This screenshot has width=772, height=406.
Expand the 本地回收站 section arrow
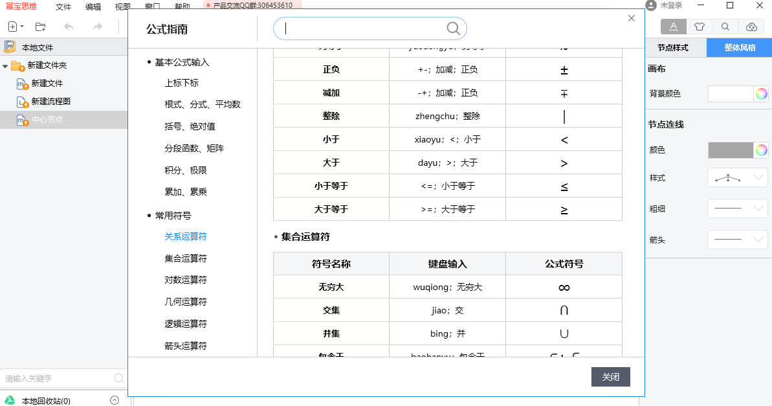point(115,400)
